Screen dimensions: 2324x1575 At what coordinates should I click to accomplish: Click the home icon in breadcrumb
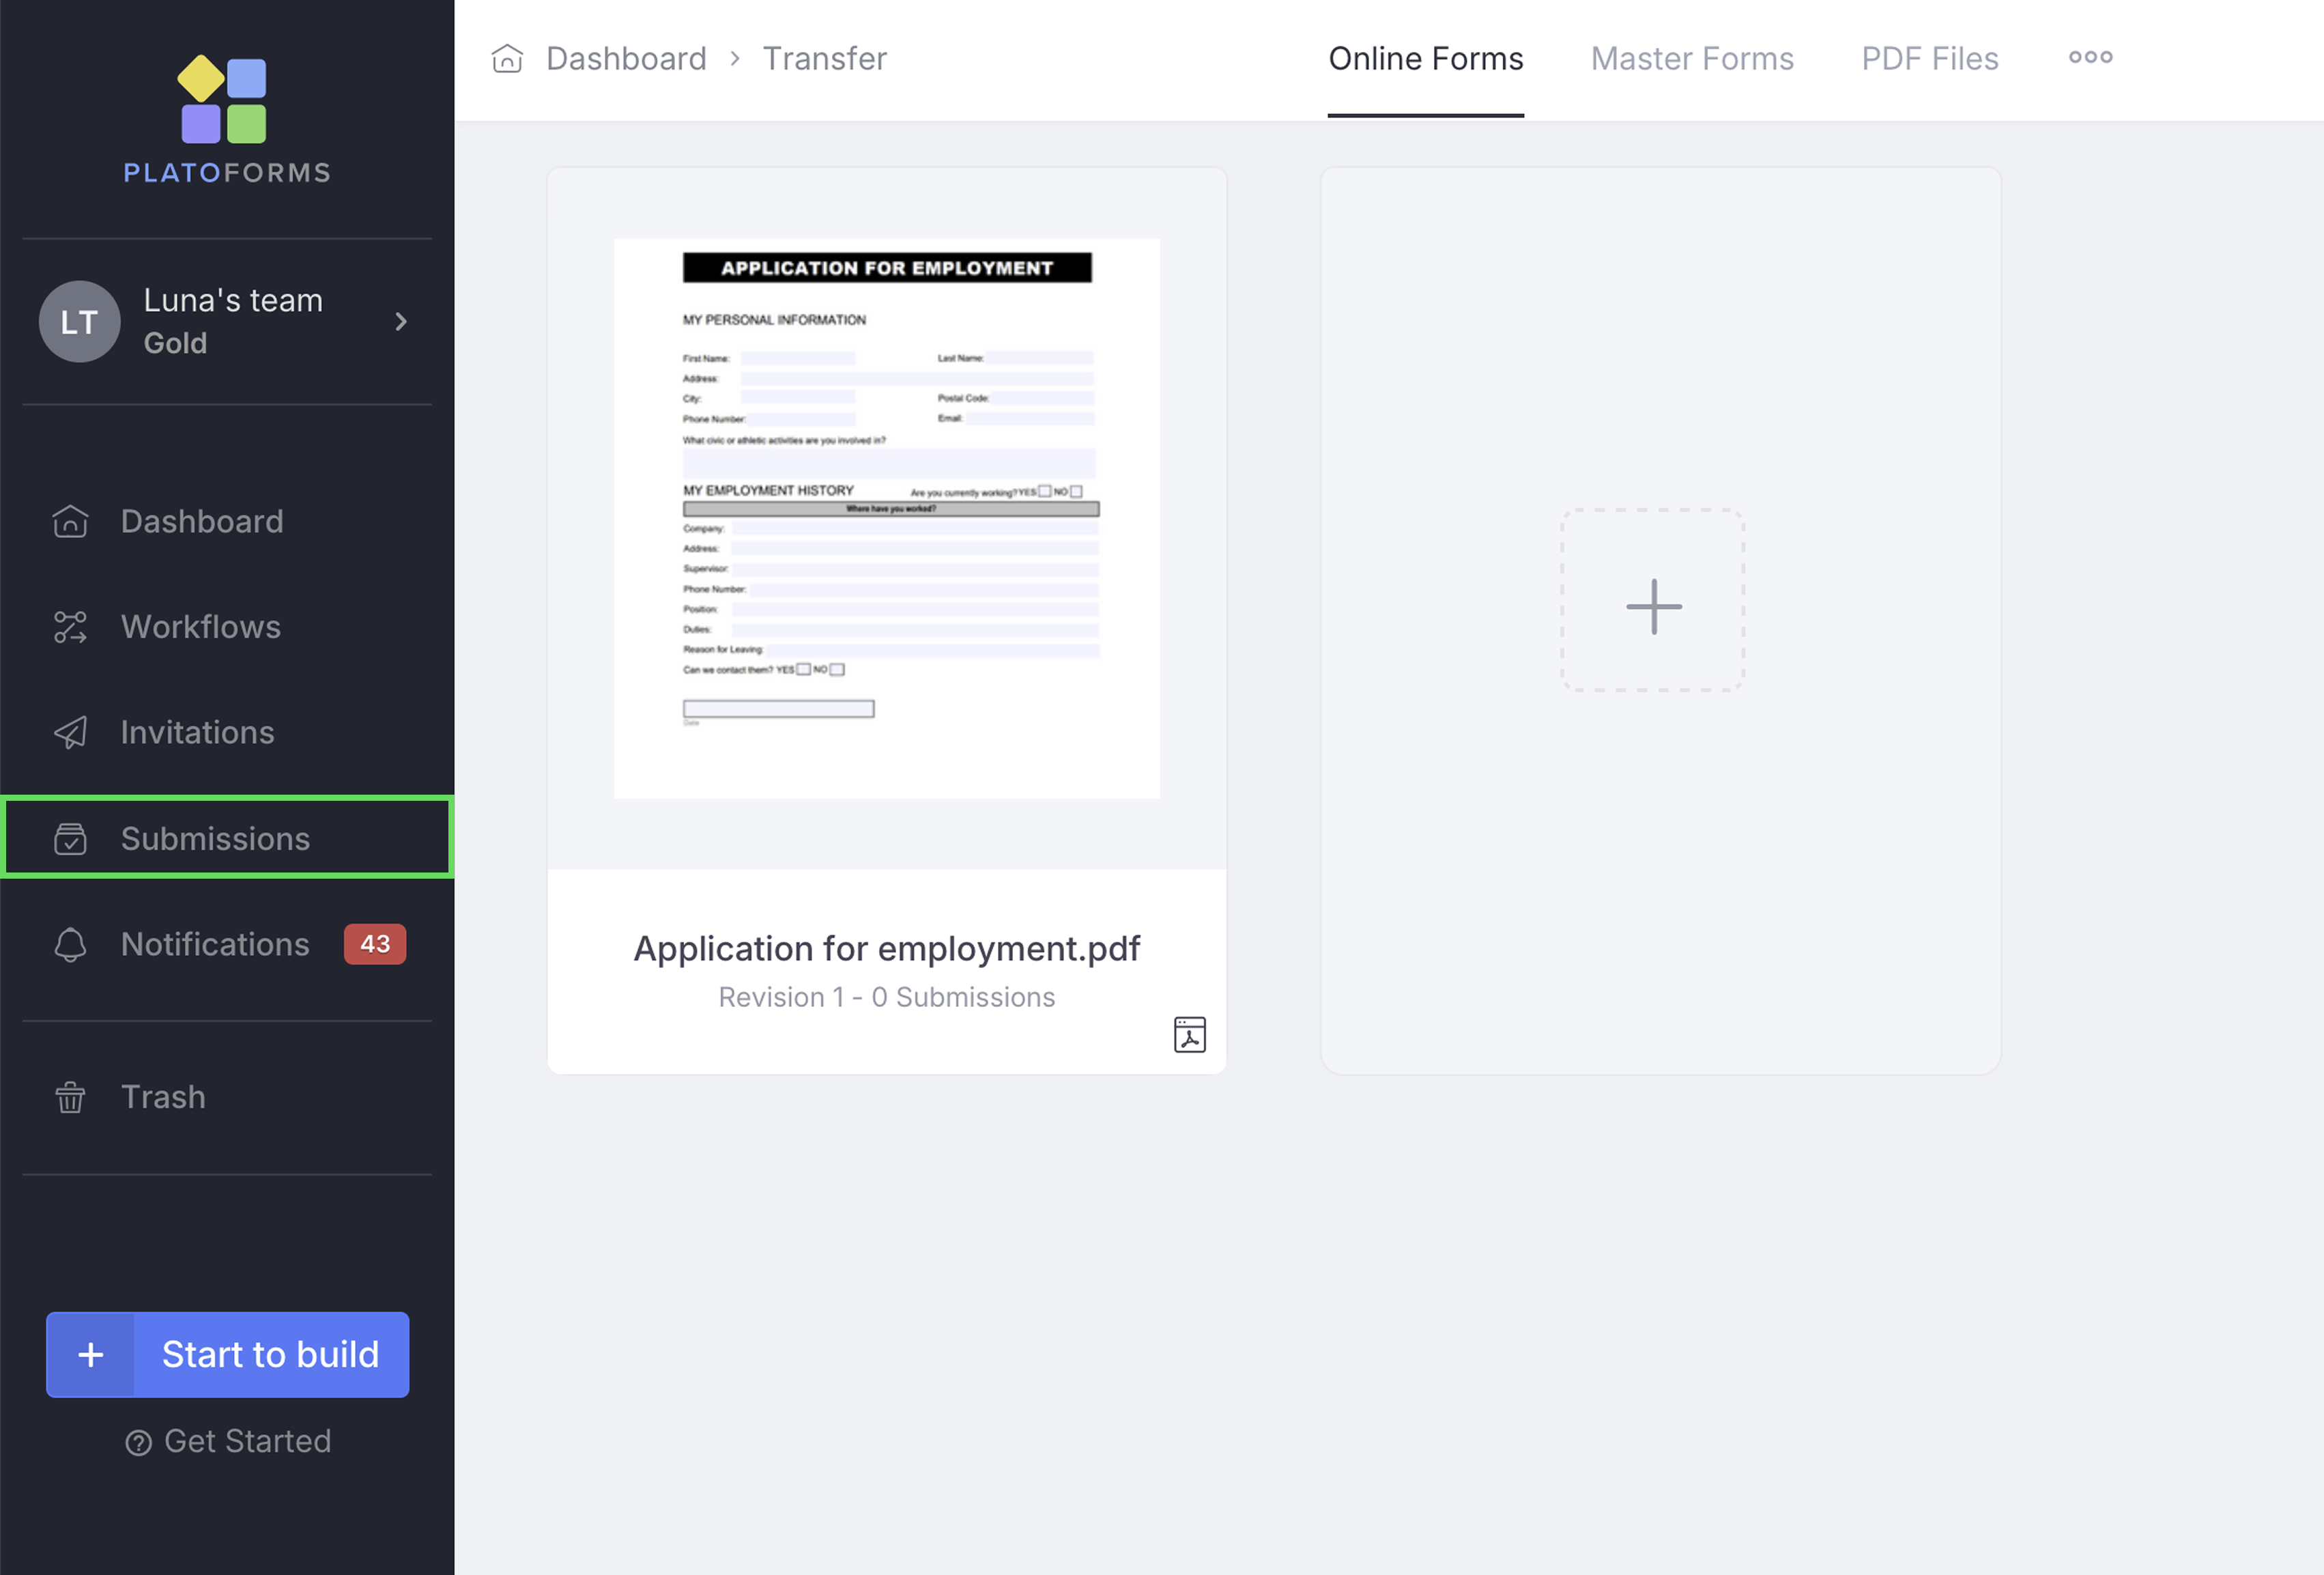click(x=507, y=59)
